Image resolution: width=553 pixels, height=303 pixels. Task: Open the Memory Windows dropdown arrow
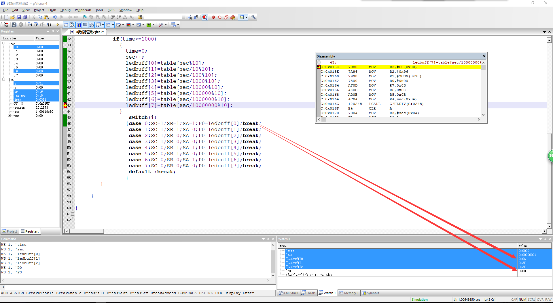113,25
